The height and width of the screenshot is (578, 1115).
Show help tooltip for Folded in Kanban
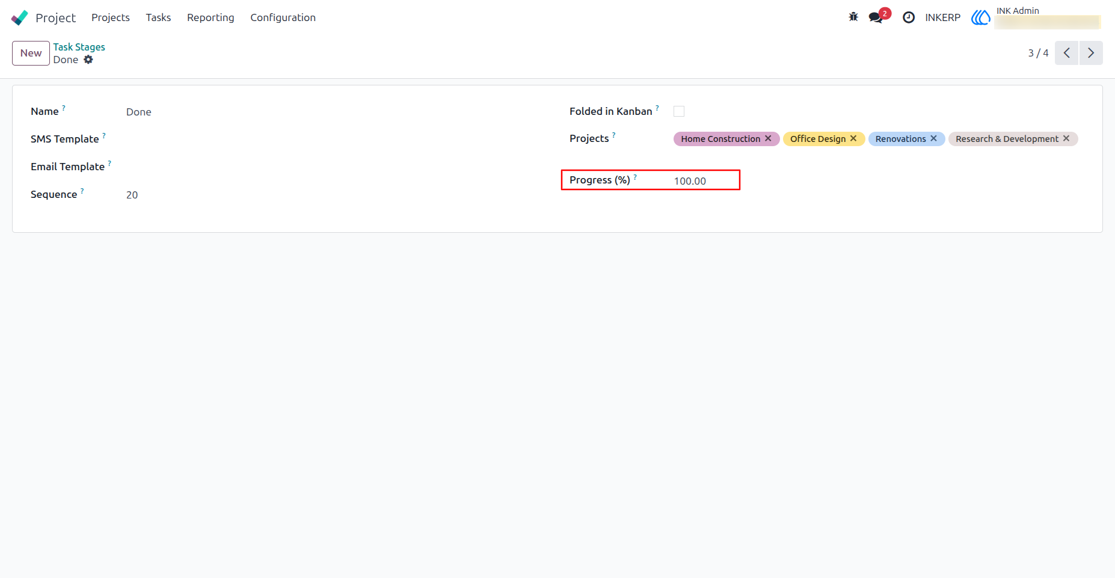[x=657, y=108]
